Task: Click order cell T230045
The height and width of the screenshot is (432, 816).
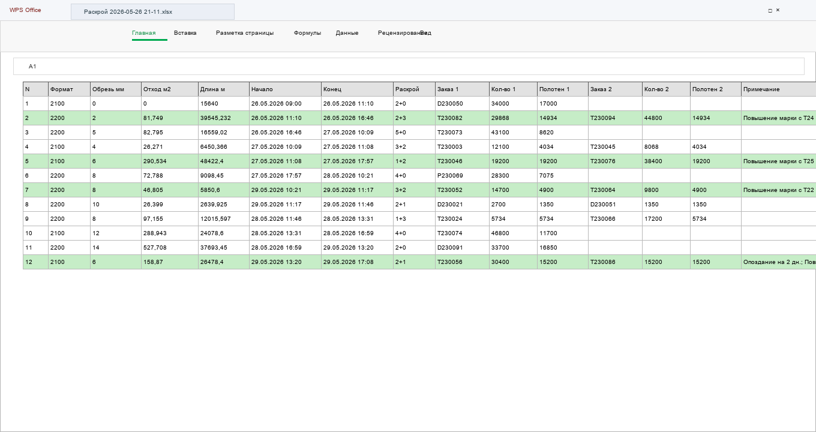Action: [615, 147]
